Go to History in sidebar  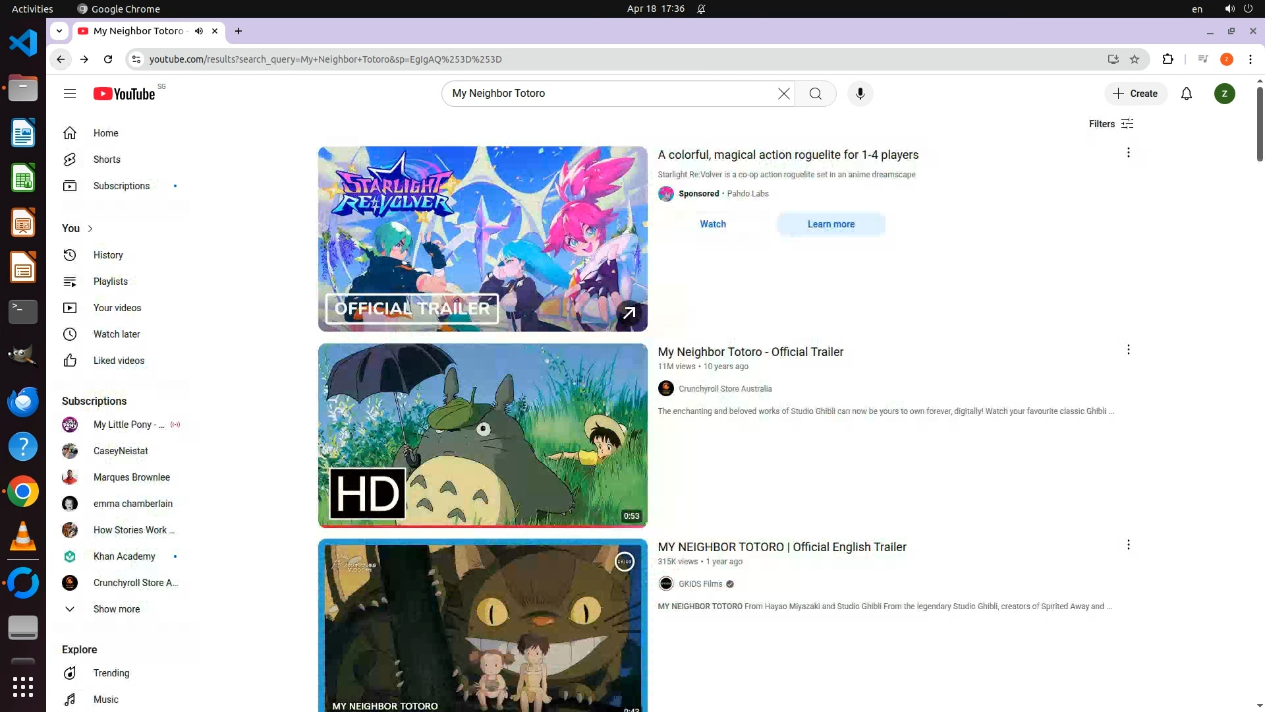pyautogui.click(x=108, y=255)
